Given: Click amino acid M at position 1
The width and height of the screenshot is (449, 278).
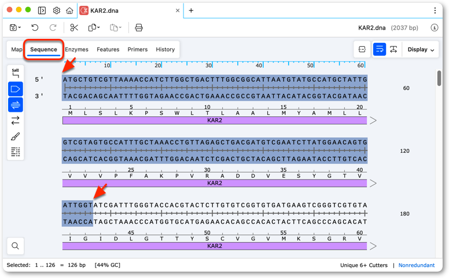Looking at the screenshot, I should point(70,113).
